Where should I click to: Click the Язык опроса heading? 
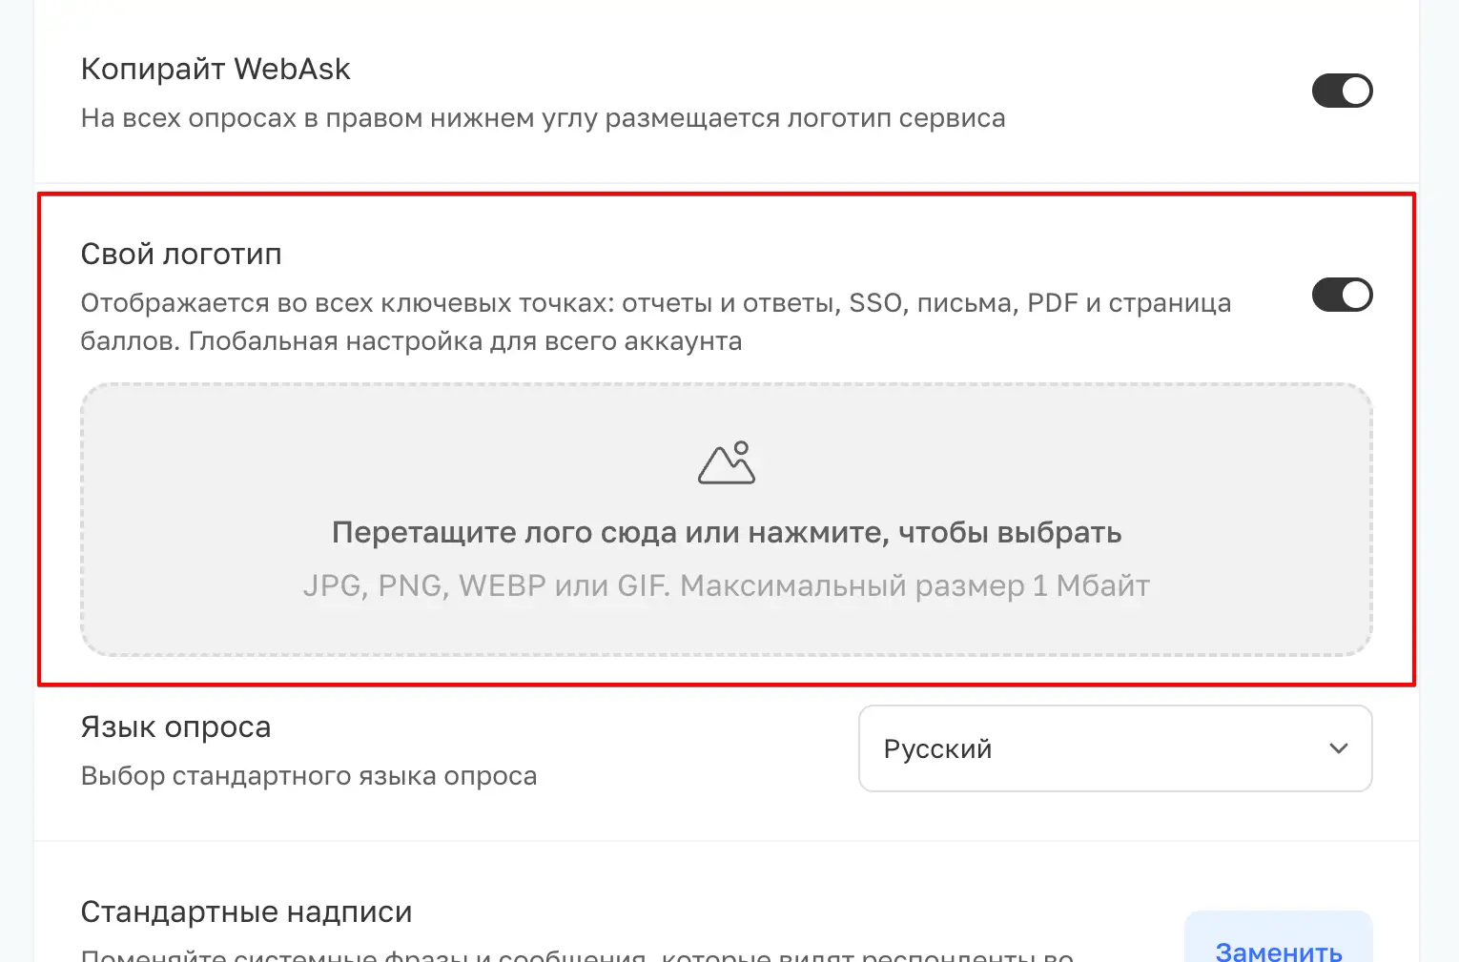175,727
